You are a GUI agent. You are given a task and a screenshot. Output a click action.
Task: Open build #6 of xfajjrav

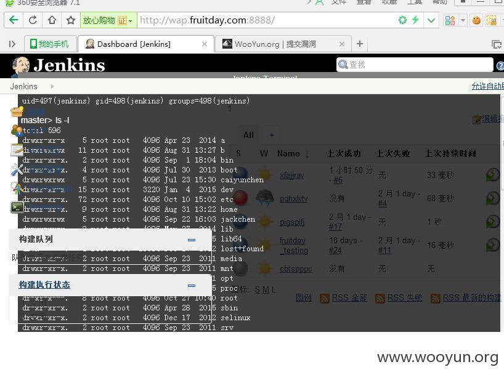(338, 180)
